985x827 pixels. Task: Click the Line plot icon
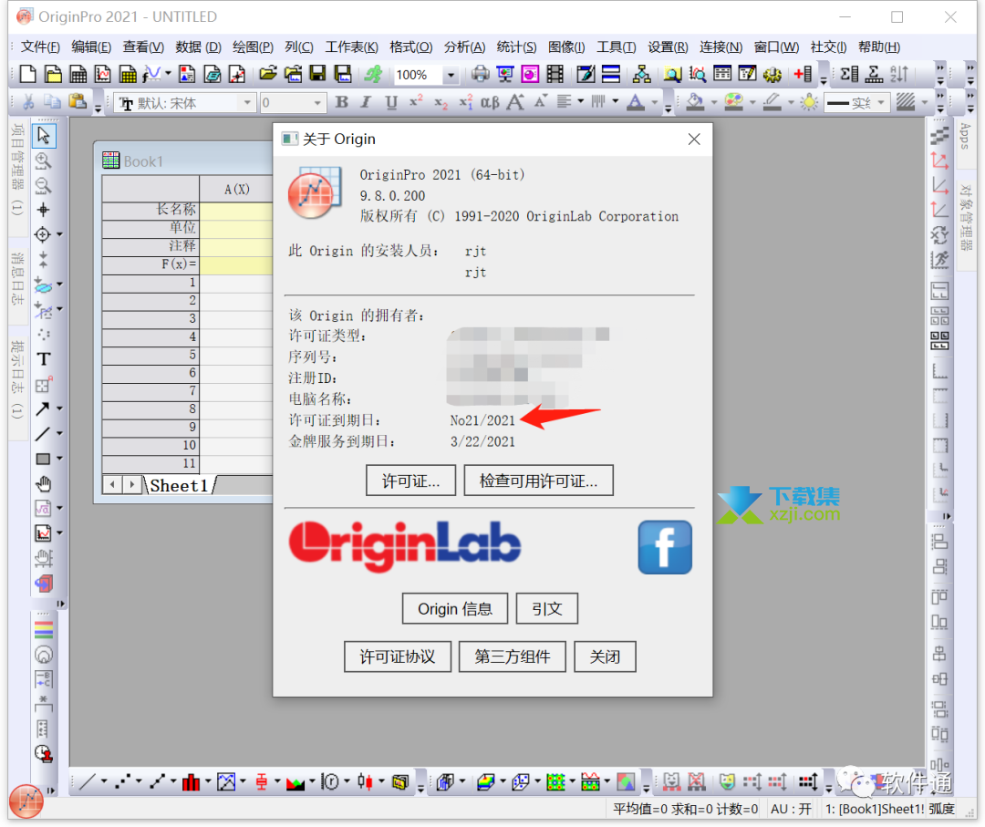(x=88, y=781)
